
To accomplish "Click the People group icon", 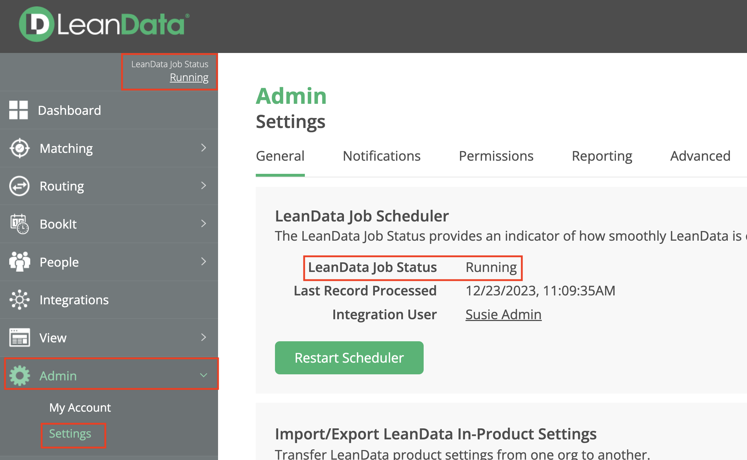I will (x=20, y=262).
